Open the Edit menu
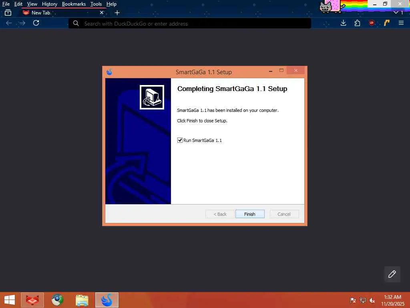 [x=18, y=4]
